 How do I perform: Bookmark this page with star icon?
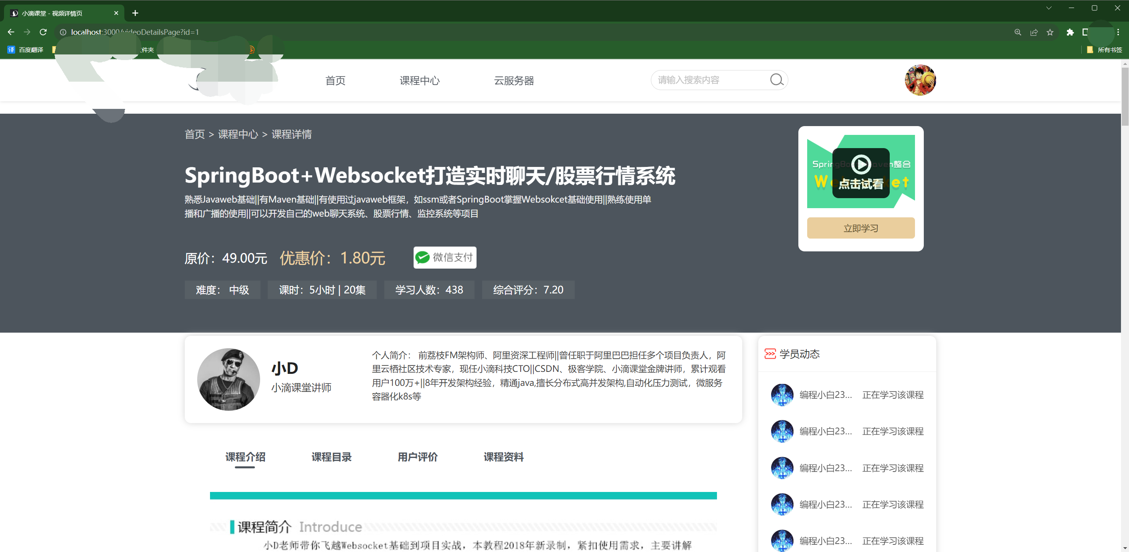coord(1050,32)
